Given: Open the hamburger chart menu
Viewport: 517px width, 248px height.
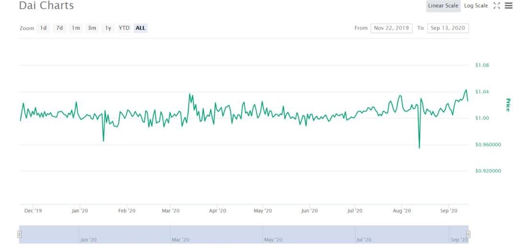Looking at the screenshot, I should coord(508,6).
